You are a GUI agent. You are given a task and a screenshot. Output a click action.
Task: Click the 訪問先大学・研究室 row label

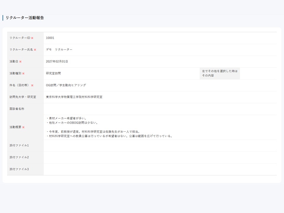pos(23,97)
